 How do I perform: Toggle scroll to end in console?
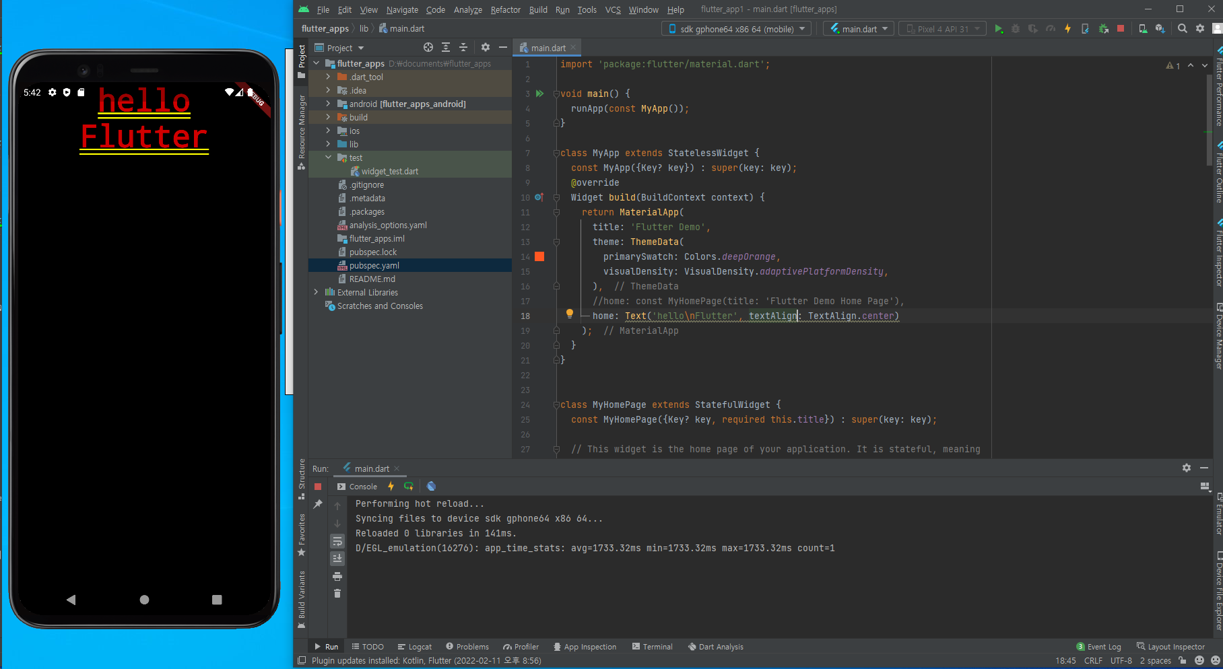(x=337, y=559)
